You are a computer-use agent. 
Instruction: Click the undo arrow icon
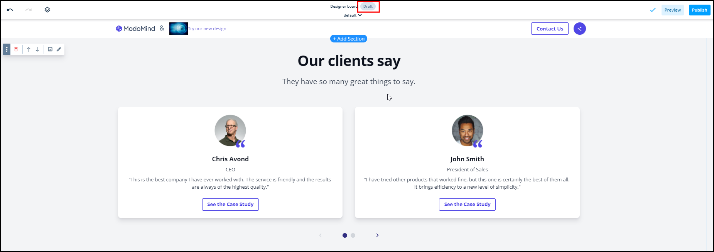pyautogui.click(x=10, y=10)
